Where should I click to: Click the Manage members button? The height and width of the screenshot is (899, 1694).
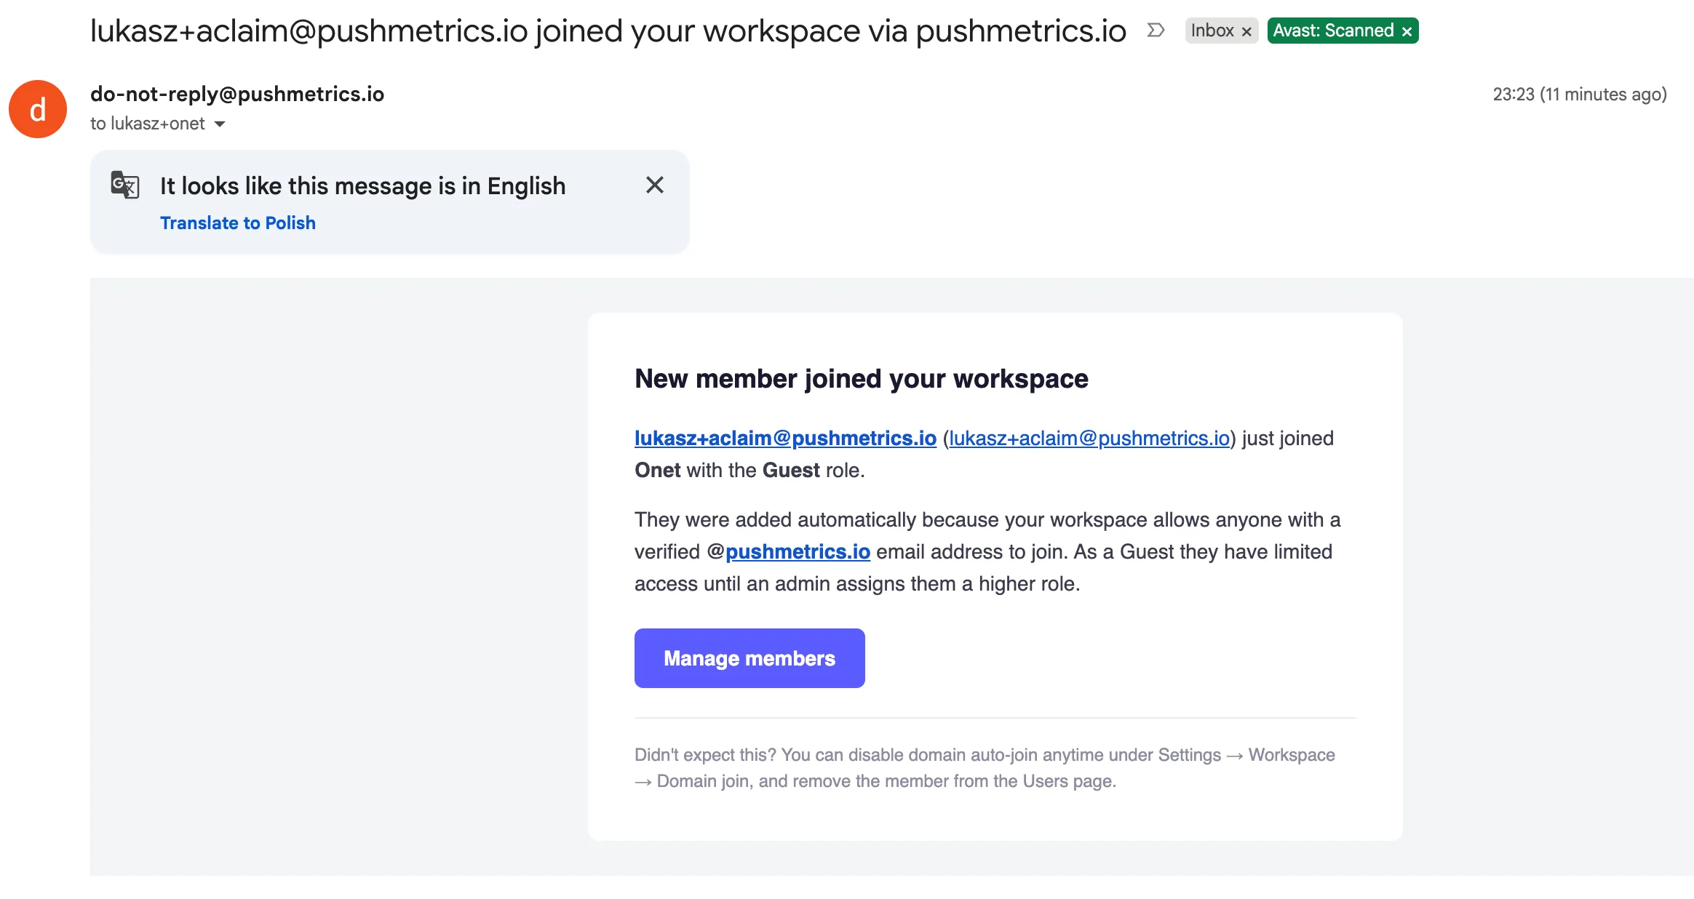coord(749,658)
